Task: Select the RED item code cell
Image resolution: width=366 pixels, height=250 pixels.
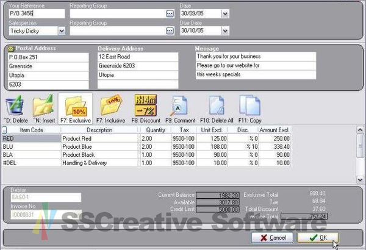Action: [x=31, y=138]
